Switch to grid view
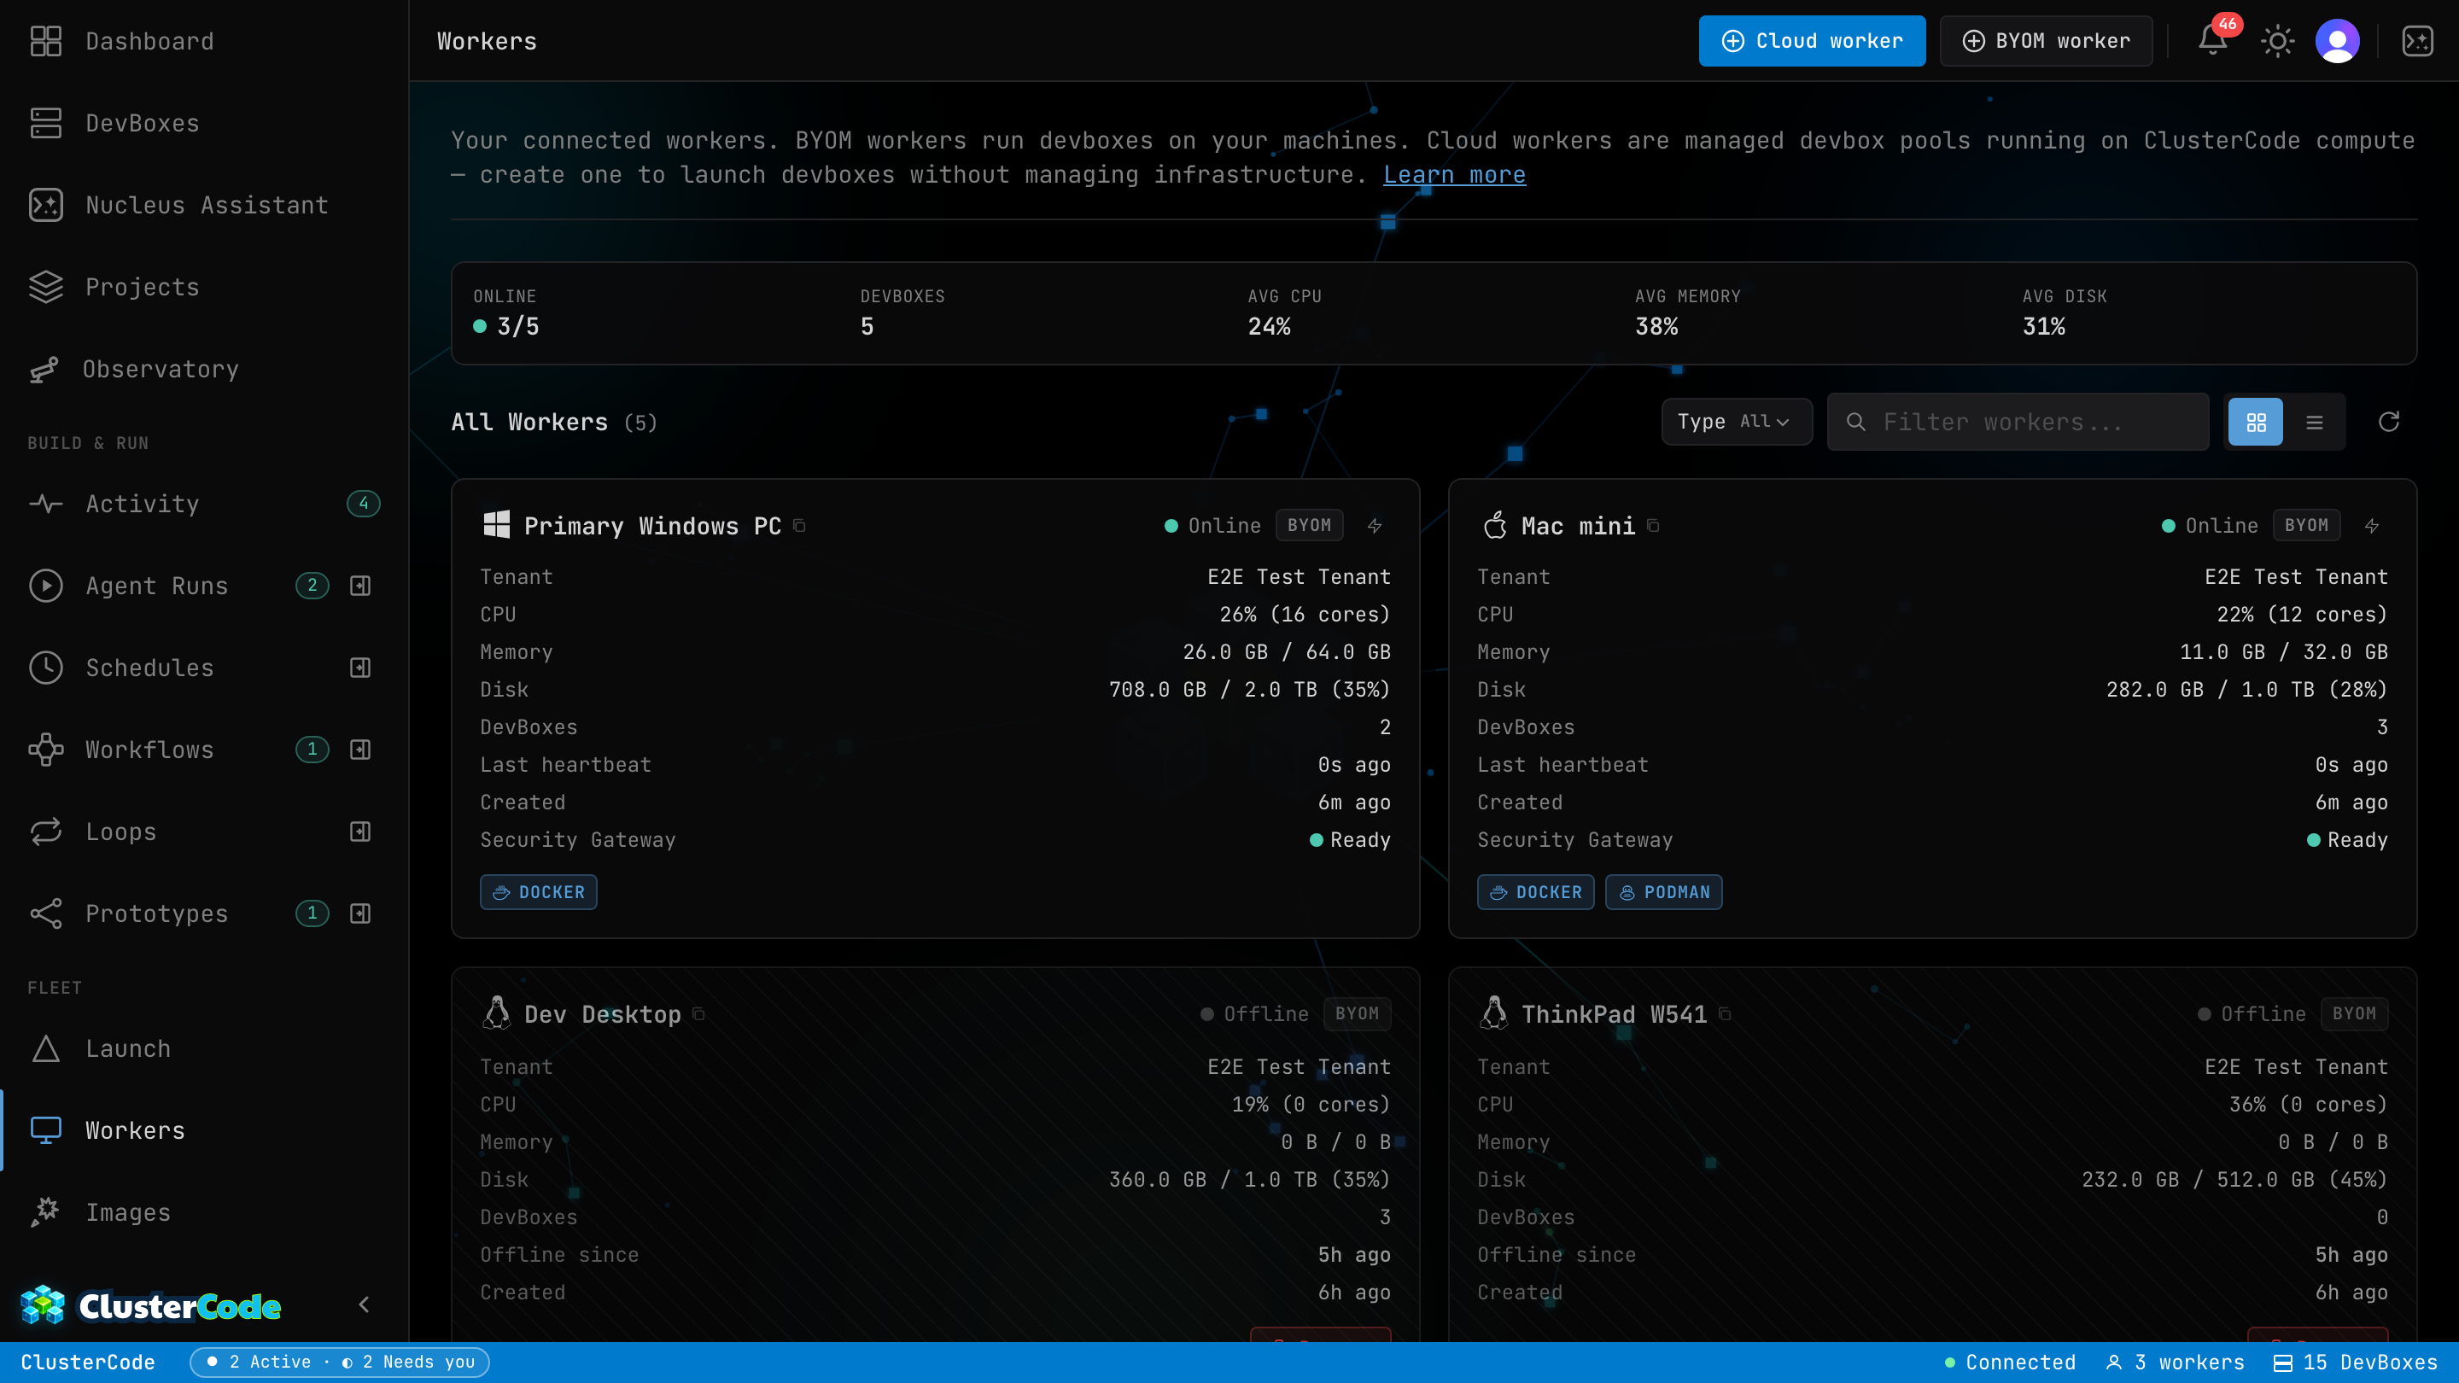This screenshot has width=2459, height=1383. point(2256,422)
